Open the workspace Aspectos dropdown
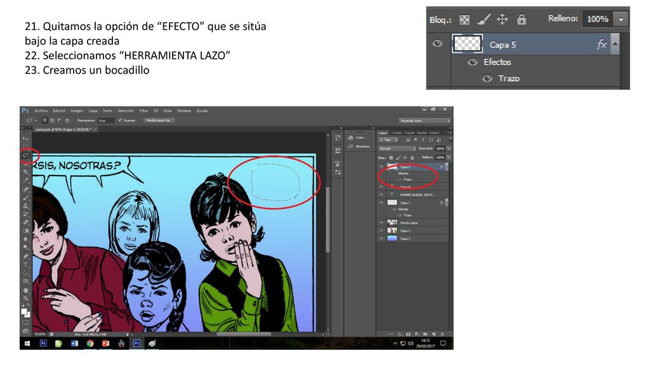This screenshot has height=365, width=650. tap(425, 120)
